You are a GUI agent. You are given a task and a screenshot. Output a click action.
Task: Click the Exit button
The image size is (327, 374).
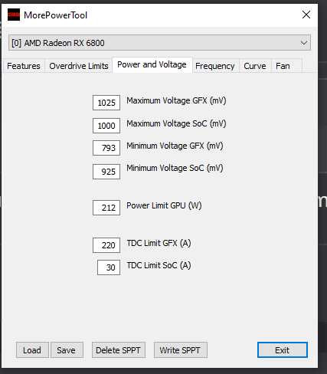click(283, 350)
